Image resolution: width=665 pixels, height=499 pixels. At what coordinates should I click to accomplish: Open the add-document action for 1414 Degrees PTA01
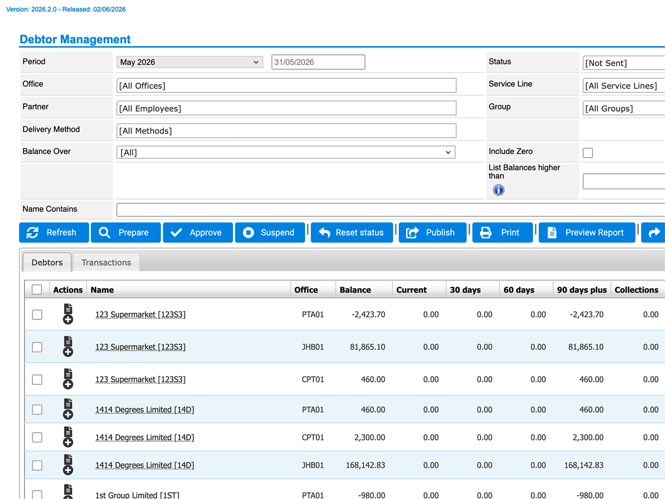pyautogui.click(x=68, y=409)
